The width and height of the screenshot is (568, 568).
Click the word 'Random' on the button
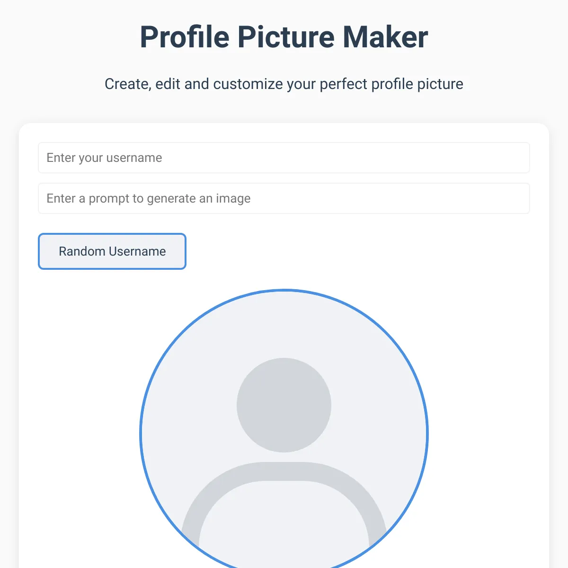pos(82,251)
